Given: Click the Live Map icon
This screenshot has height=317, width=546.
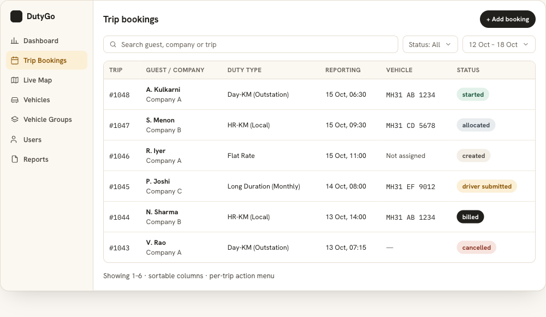Looking at the screenshot, I should point(15,80).
